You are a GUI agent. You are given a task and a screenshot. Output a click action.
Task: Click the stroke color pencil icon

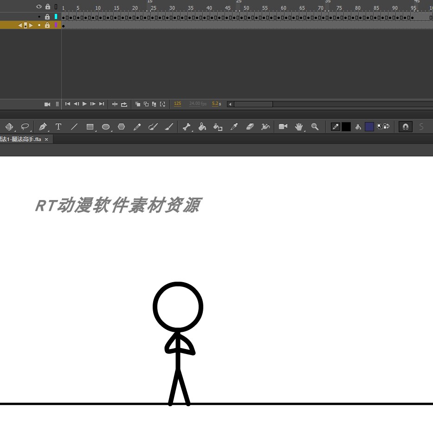point(335,127)
